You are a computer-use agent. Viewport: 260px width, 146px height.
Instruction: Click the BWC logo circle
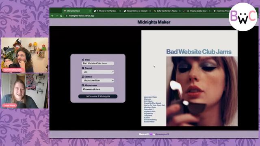pyautogui.click(x=243, y=17)
